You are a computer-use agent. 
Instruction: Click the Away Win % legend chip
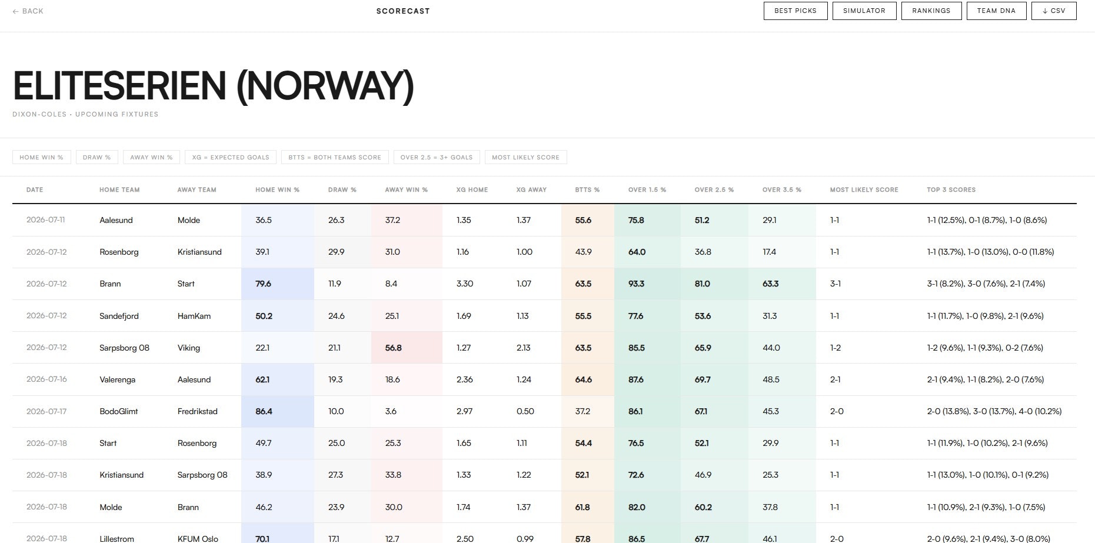click(151, 157)
